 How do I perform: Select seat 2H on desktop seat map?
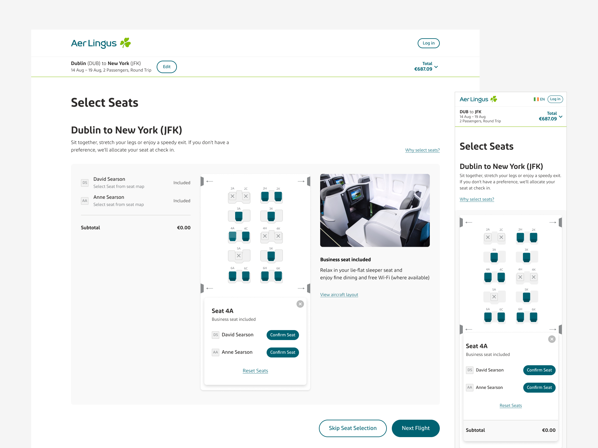[x=265, y=196]
